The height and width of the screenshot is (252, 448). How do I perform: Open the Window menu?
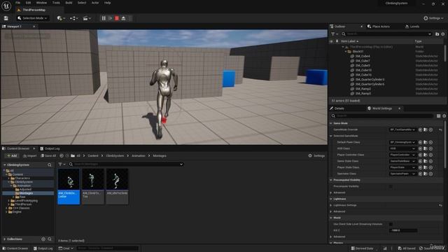click(41, 3)
